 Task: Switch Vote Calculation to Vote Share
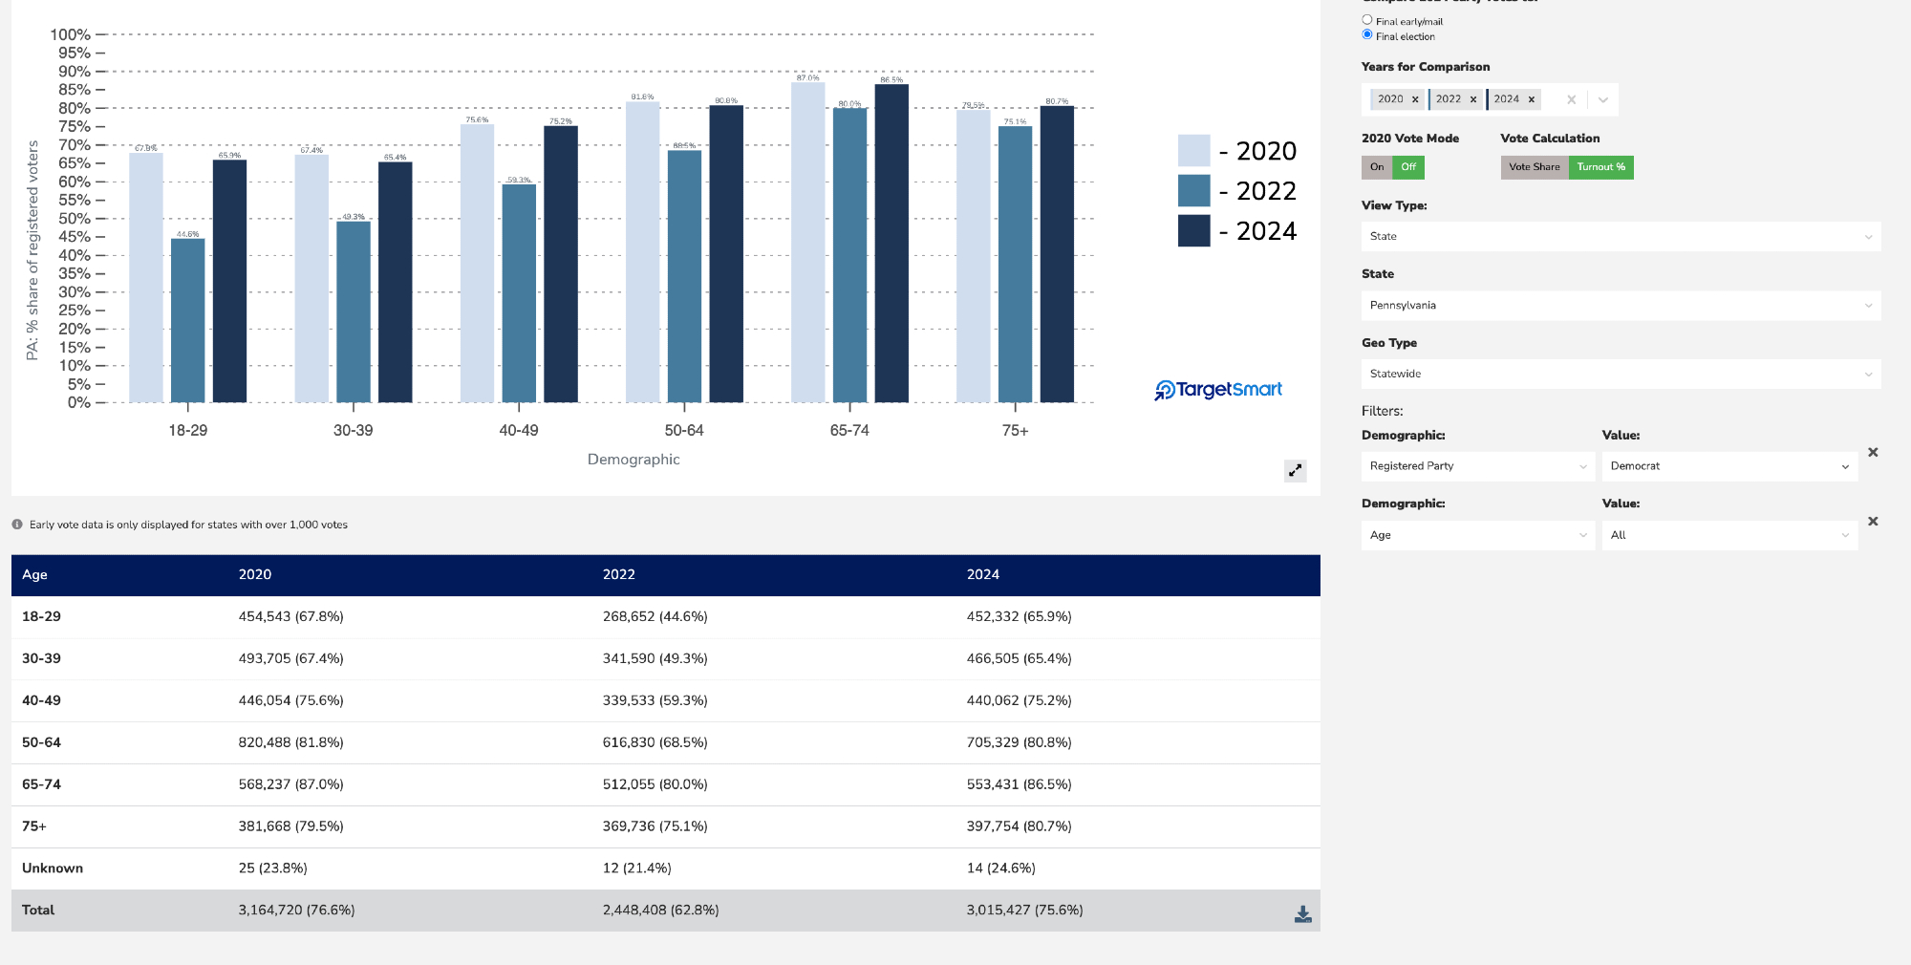(x=1534, y=167)
